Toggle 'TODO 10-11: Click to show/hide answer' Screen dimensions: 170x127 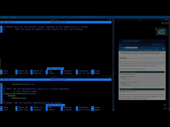pyautogui.click(x=132, y=69)
